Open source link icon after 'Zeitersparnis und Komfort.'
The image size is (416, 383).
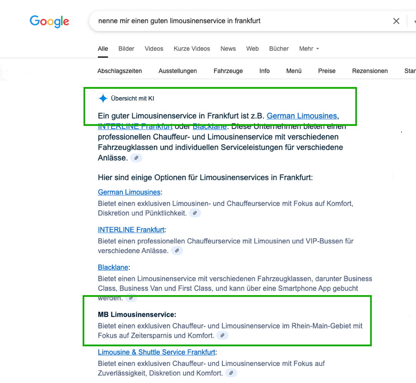[x=222, y=335]
